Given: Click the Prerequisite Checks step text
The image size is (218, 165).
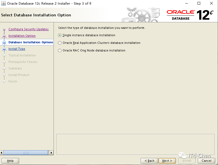Looking at the screenshot, I should point(23,62).
